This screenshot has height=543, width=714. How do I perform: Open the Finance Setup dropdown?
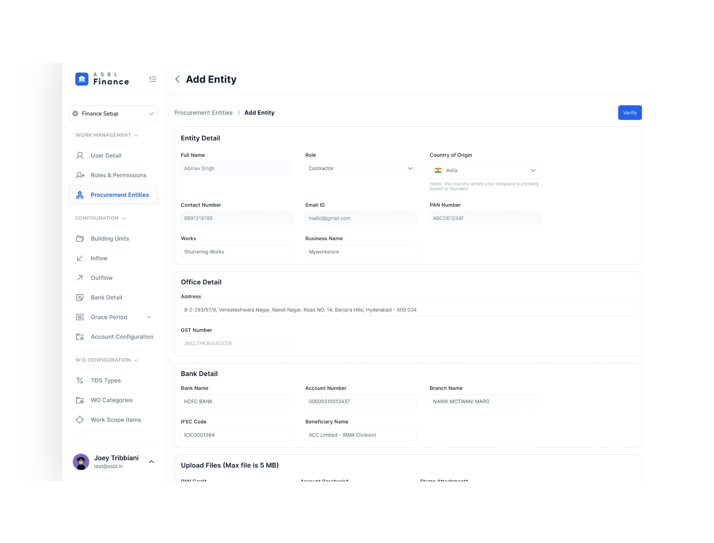[x=113, y=113]
